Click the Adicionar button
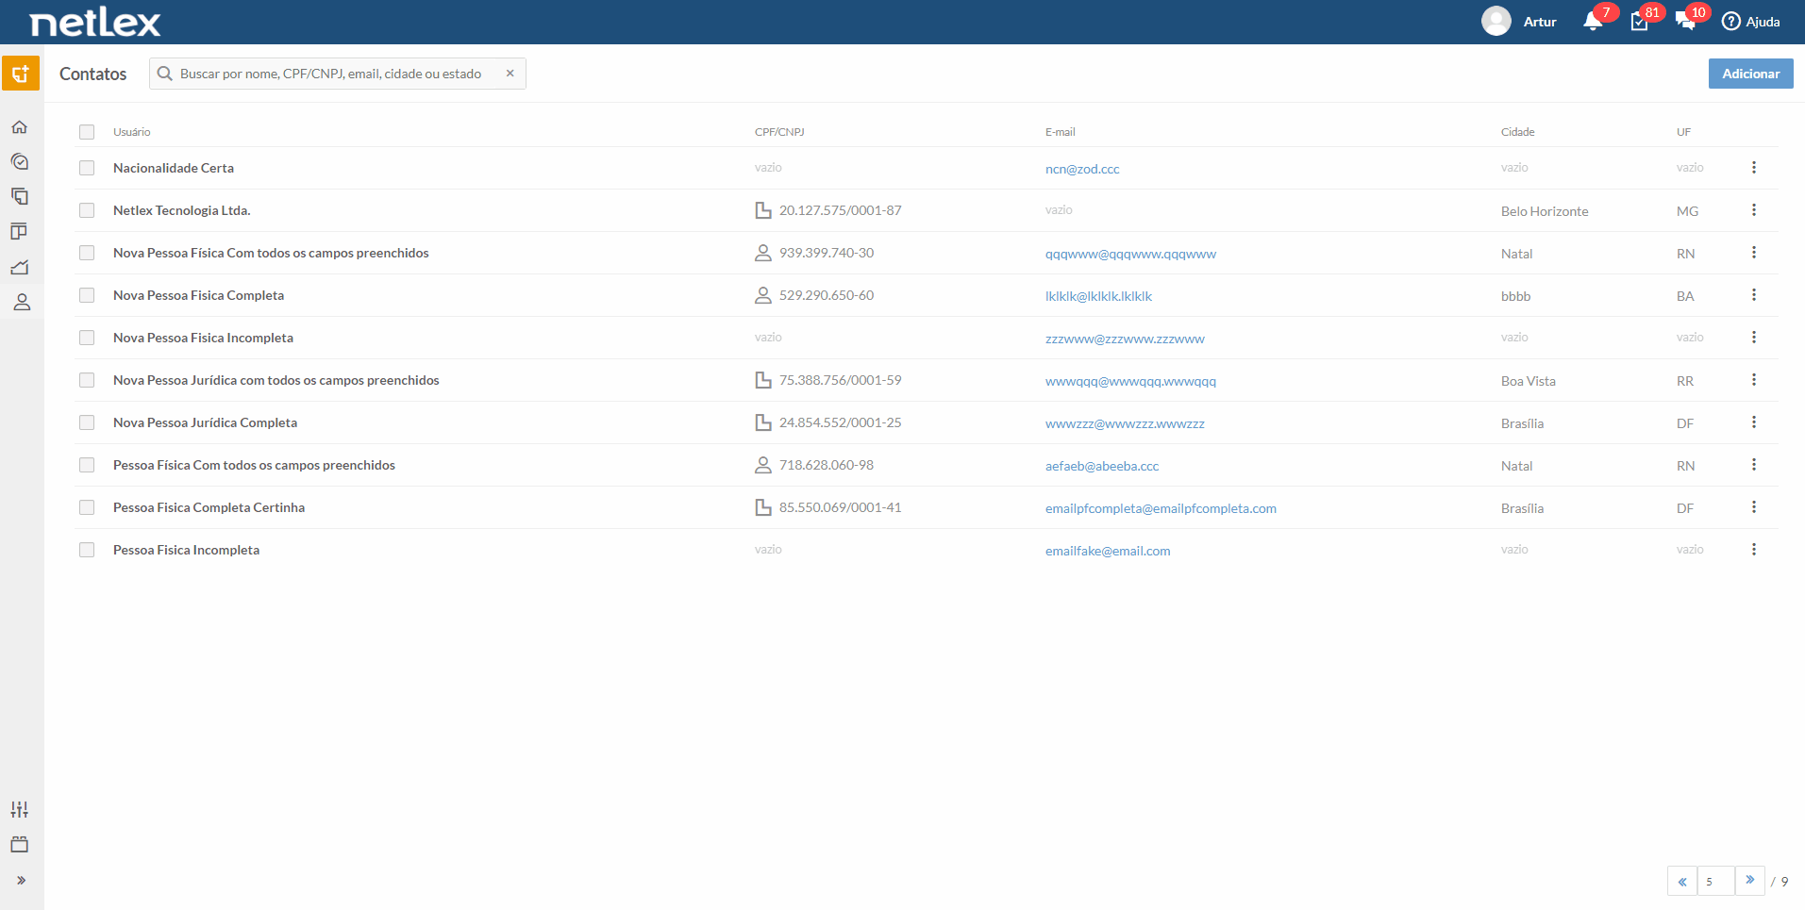Image resolution: width=1805 pixels, height=910 pixels. [1751, 74]
